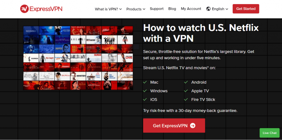This screenshot has width=282, height=140.
Task: Click the Whitey poster
Action: coord(78,76)
